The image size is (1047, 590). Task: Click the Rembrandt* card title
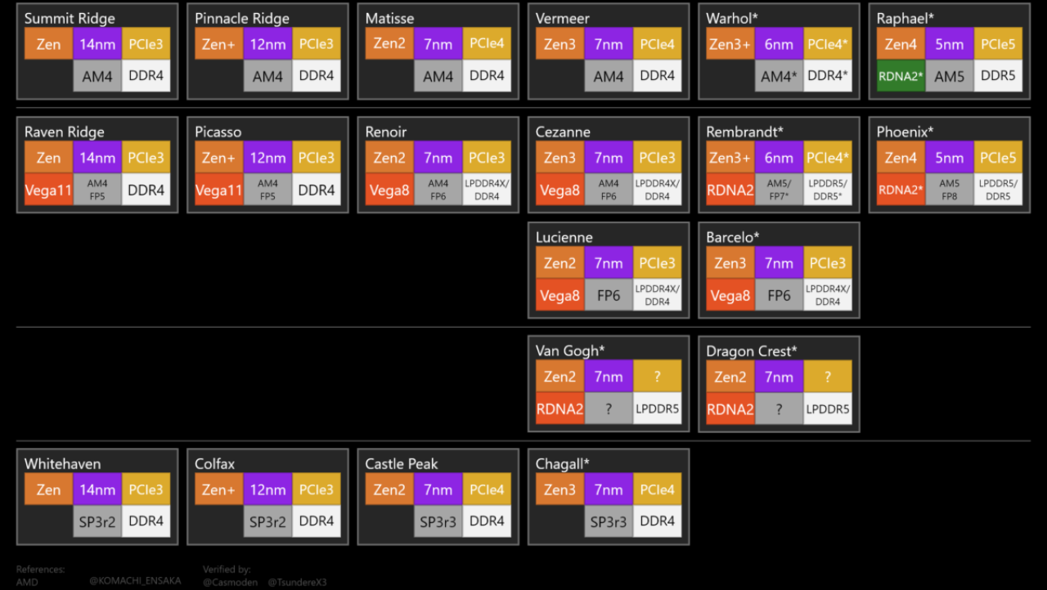click(745, 132)
